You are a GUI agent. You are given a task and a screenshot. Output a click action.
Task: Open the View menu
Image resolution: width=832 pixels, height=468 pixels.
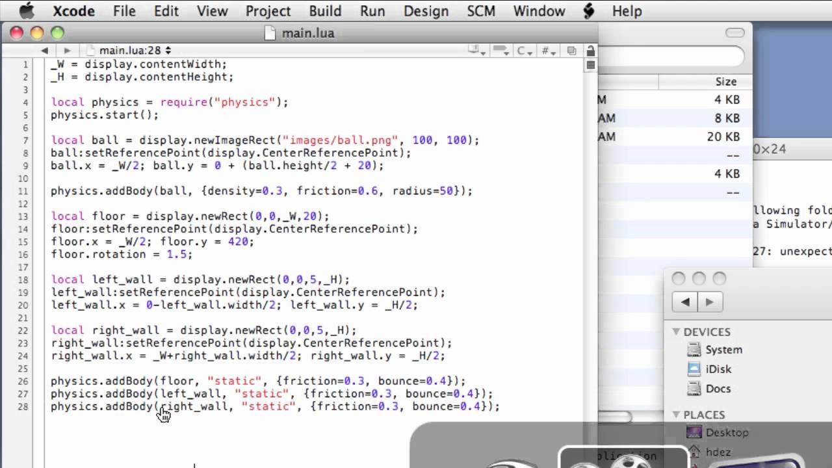(212, 11)
